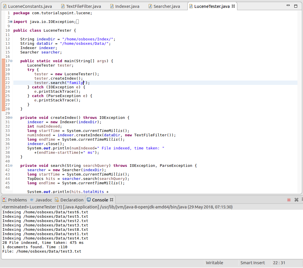Screen dimensions: 303x268
Task: Select the Console view tab
Action: click(x=100, y=200)
